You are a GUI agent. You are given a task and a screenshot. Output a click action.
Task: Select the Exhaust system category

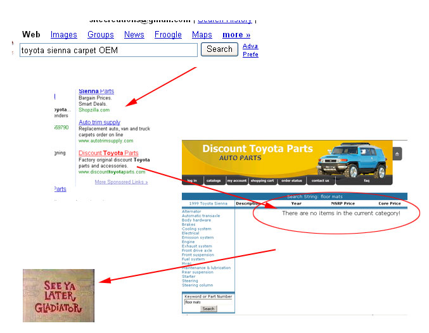point(197,246)
